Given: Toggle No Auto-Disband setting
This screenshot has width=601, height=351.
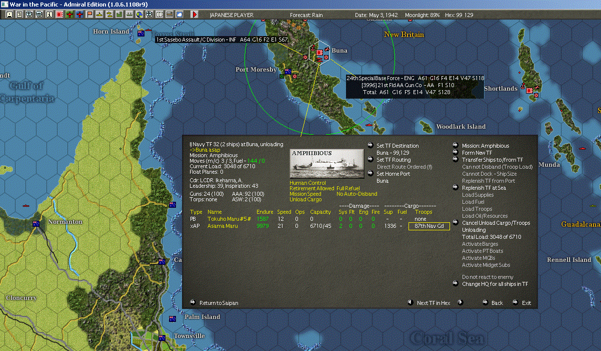Looking at the screenshot, I should coord(356,194).
